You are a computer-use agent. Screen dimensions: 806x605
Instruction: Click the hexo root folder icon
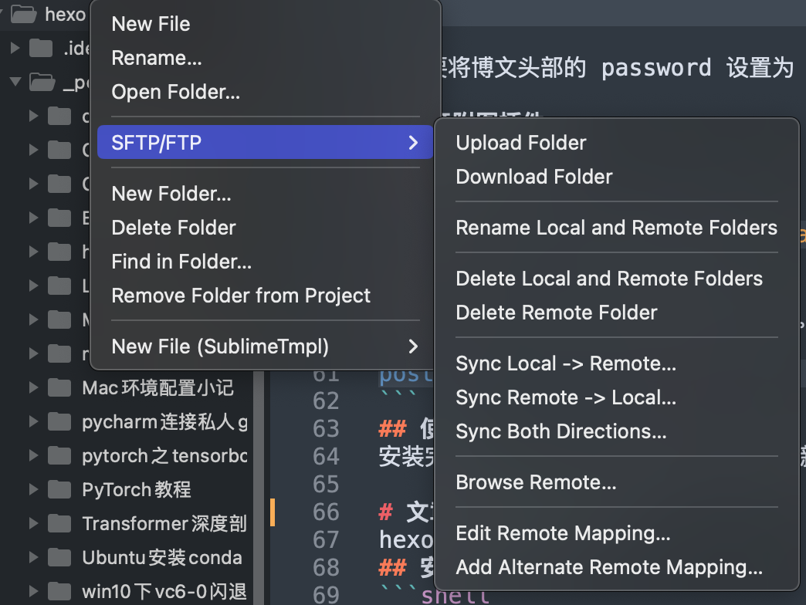click(x=24, y=15)
